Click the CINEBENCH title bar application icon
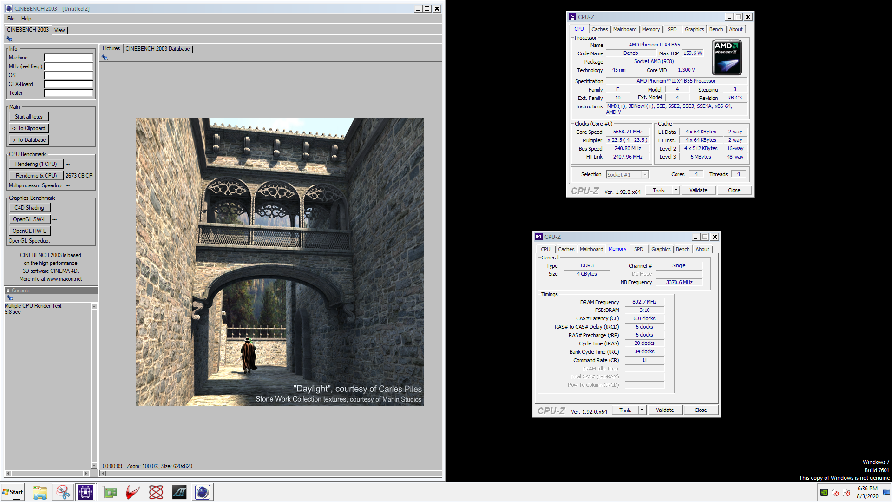892x502 pixels. coord(9,8)
